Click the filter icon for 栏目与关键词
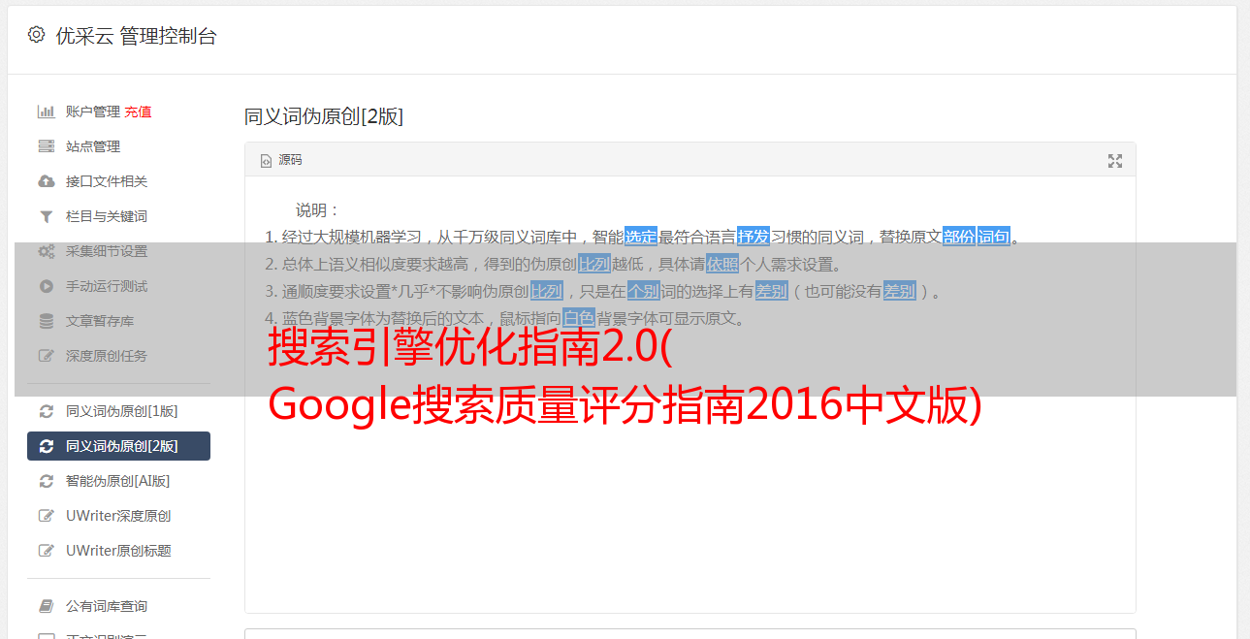The height and width of the screenshot is (639, 1250). [x=46, y=216]
